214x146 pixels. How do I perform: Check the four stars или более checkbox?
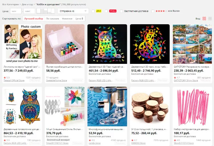pos(153,11)
